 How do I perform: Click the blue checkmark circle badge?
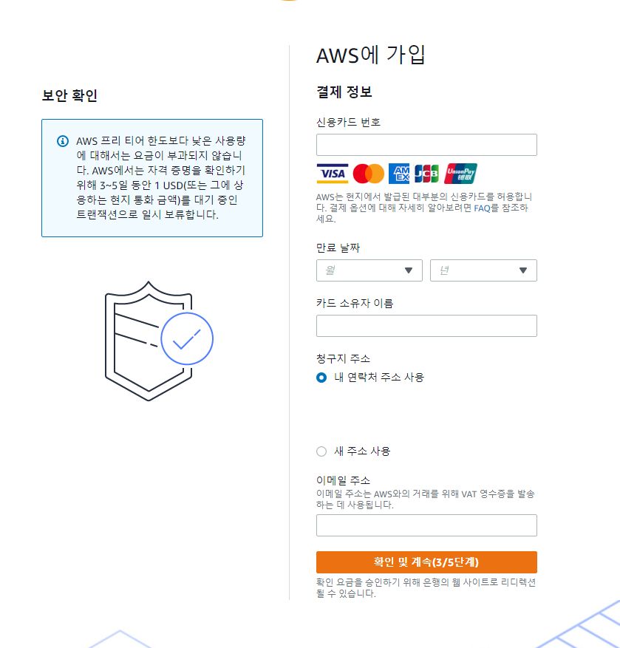[x=187, y=338]
